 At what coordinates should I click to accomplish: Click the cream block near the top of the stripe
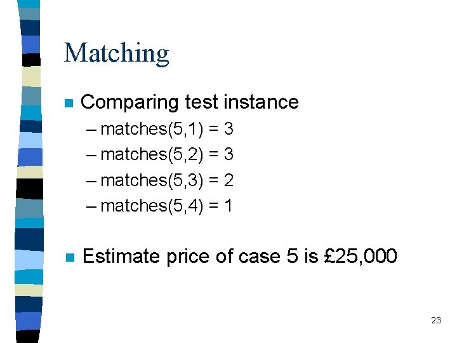32,76
